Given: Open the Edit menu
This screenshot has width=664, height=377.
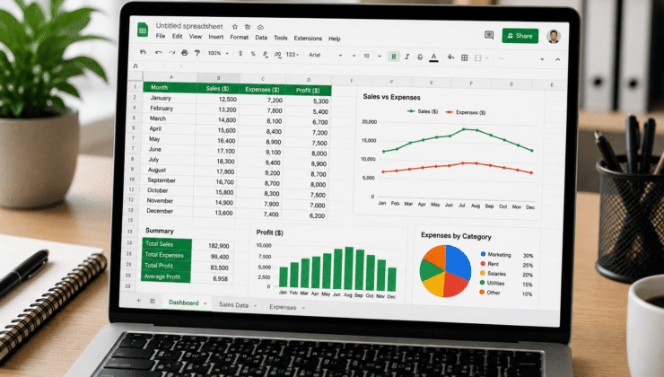Looking at the screenshot, I should click(177, 37).
